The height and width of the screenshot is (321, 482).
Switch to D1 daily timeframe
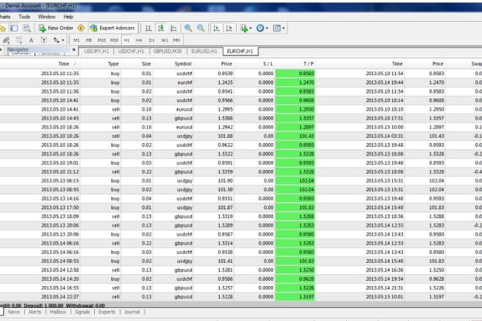pyautogui.click(x=152, y=40)
